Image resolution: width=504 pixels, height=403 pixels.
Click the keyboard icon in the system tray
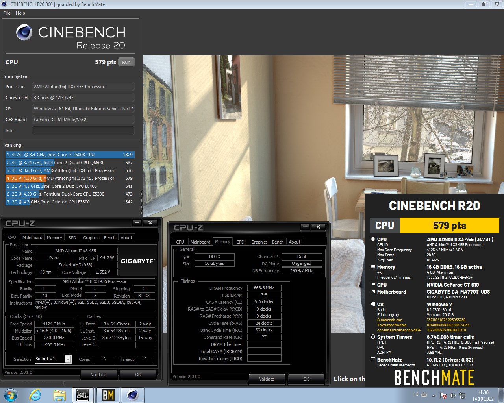424,395
